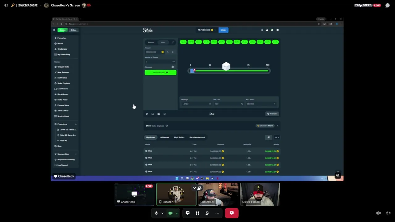
Task: Switch to Auto betting mode
Action: point(163,42)
